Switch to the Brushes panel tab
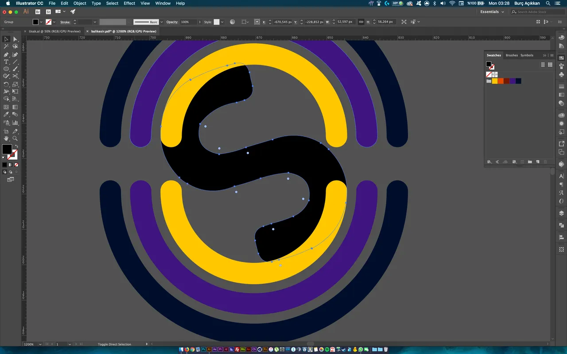 pos(512,55)
